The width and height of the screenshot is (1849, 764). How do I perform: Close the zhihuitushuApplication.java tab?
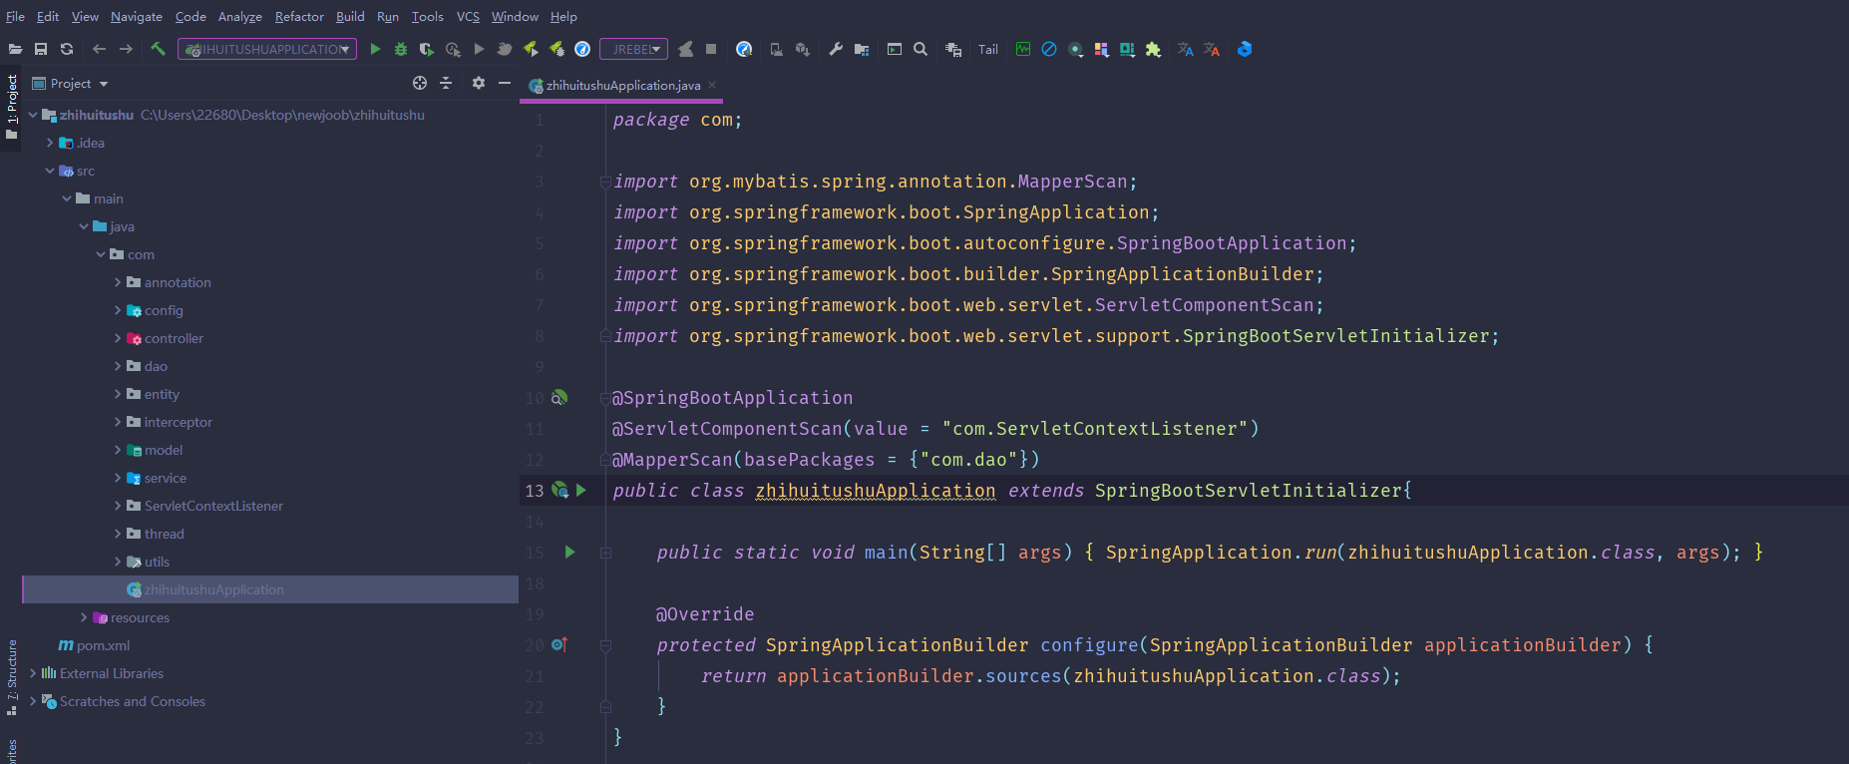[x=712, y=85]
